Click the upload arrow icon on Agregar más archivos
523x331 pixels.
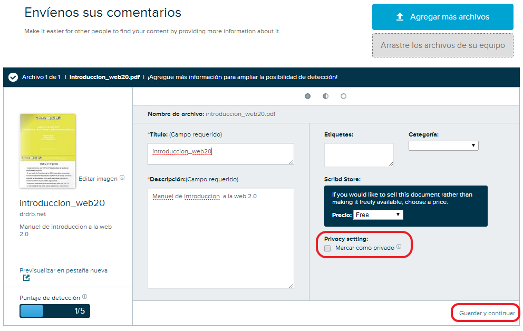pyautogui.click(x=401, y=16)
